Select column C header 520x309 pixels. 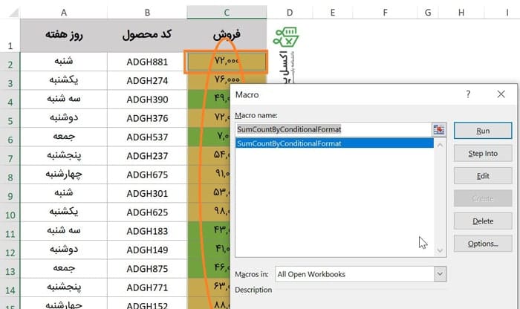click(227, 13)
